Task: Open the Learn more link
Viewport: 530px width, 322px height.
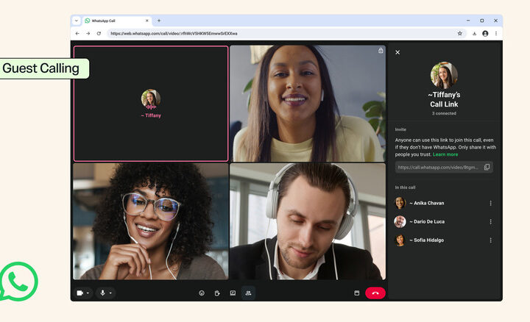Action: [445, 154]
